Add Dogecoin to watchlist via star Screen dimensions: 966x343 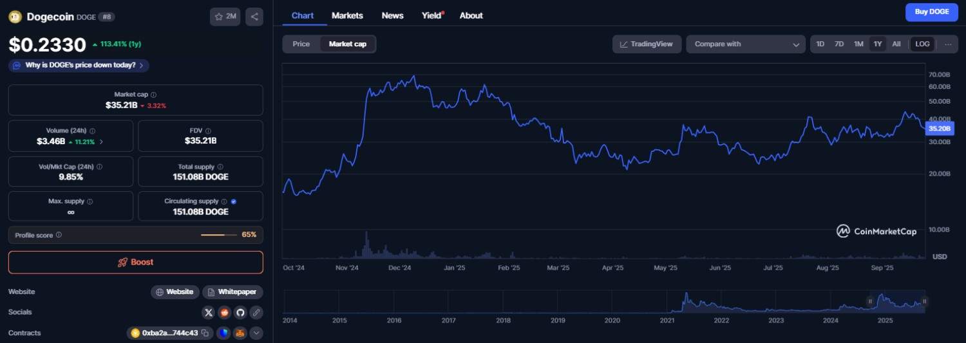click(x=225, y=17)
